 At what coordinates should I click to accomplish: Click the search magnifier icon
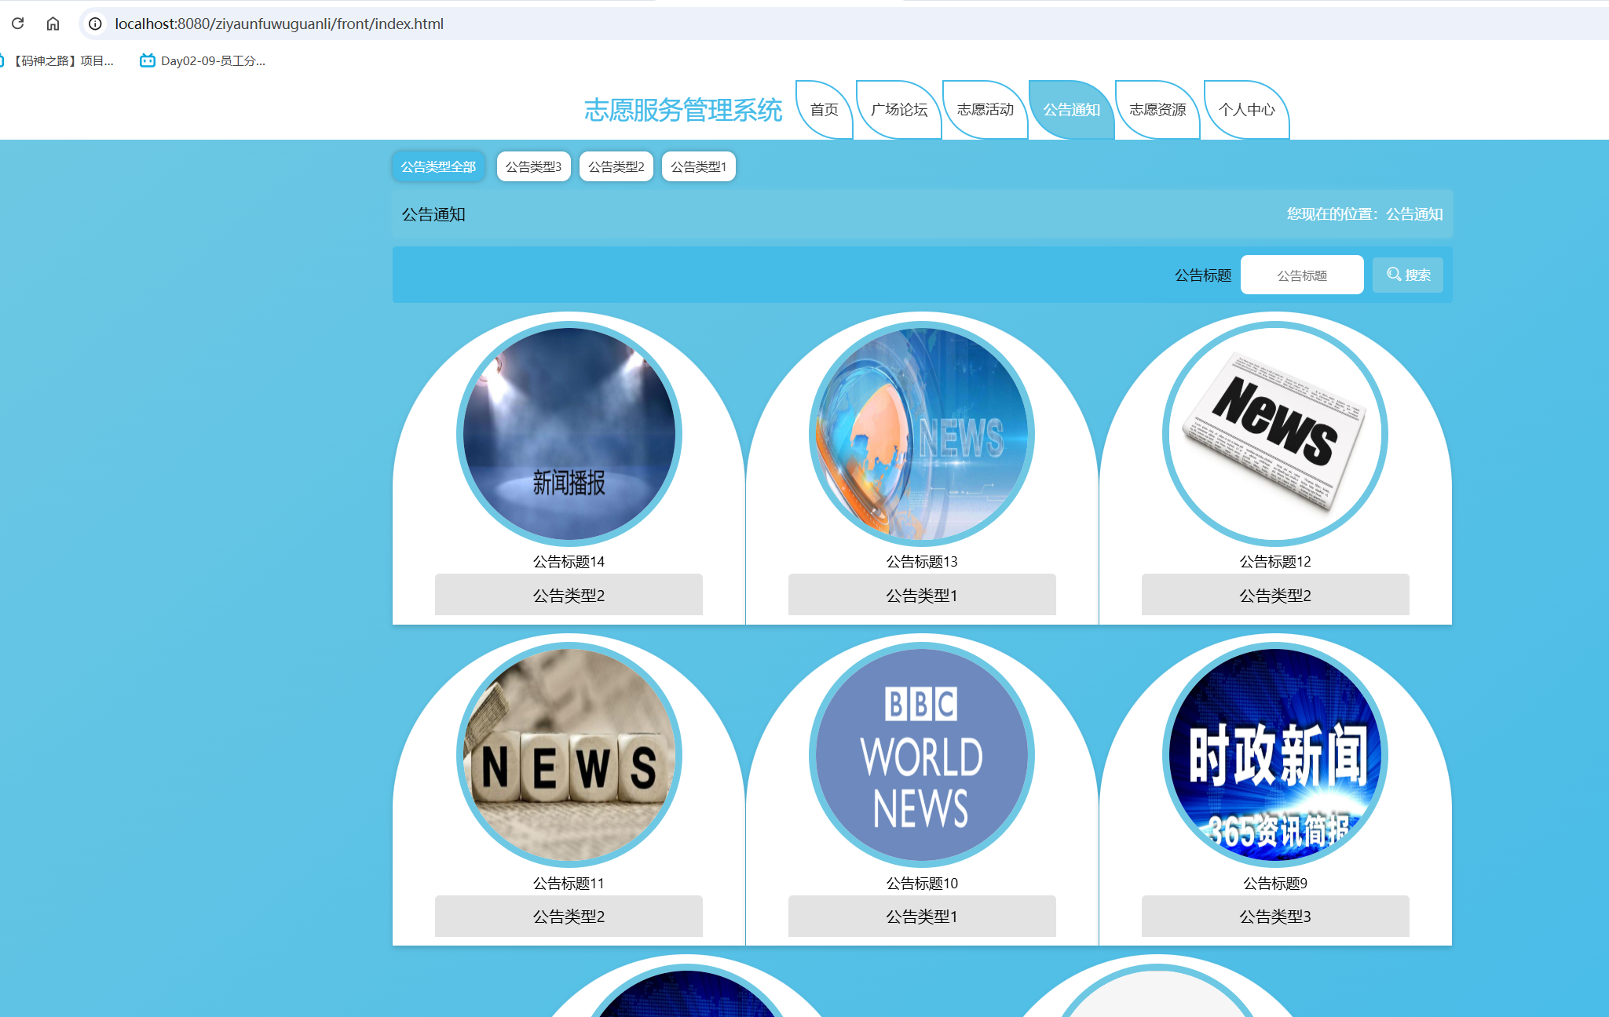coord(1393,274)
